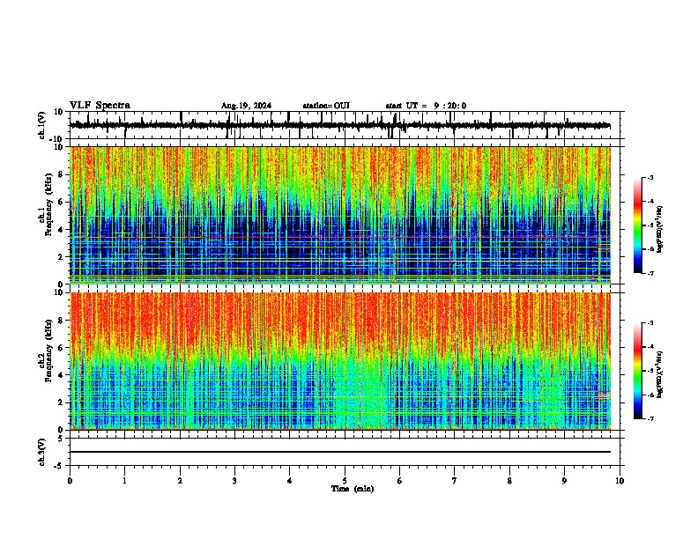The height and width of the screenshot is (539, 698).
Task: Click the "ch.3(V)" axis label
Action: (42, 452)
